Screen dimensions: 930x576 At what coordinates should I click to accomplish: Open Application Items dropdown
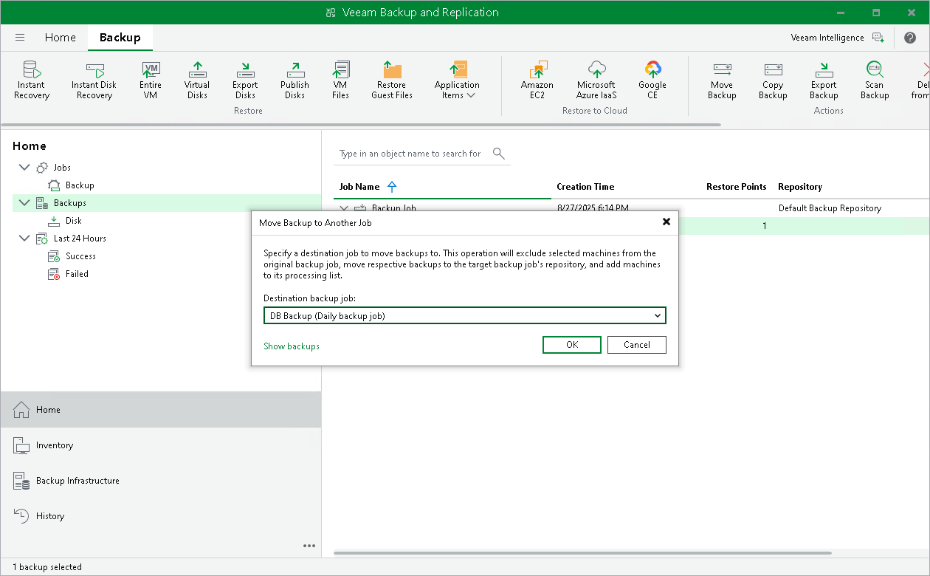(458, 80)
